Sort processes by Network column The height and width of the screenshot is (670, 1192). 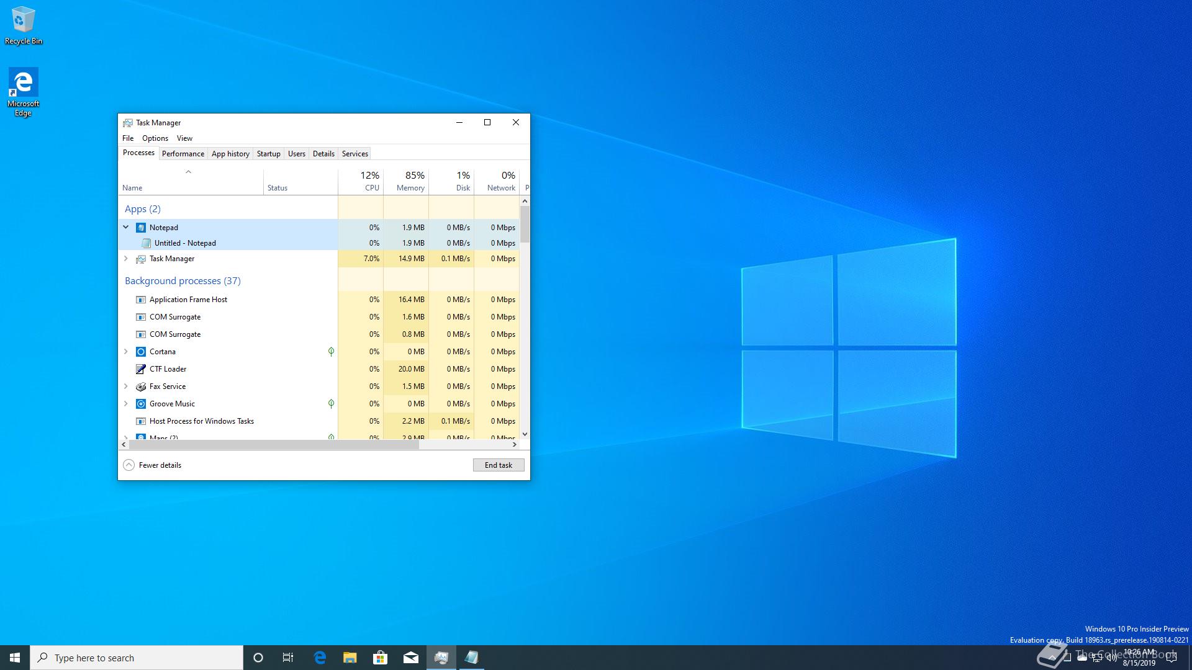(x=497, y=182)
